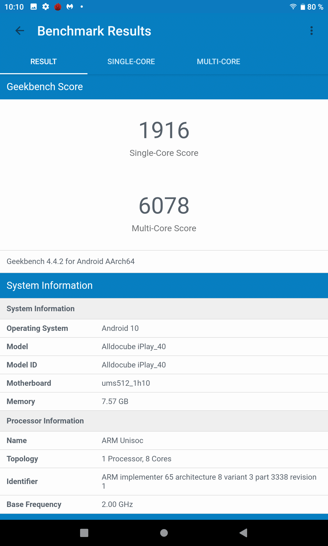Screen dimensions: 328x546
Task: Select the Topology label
Action: [22, 459]
